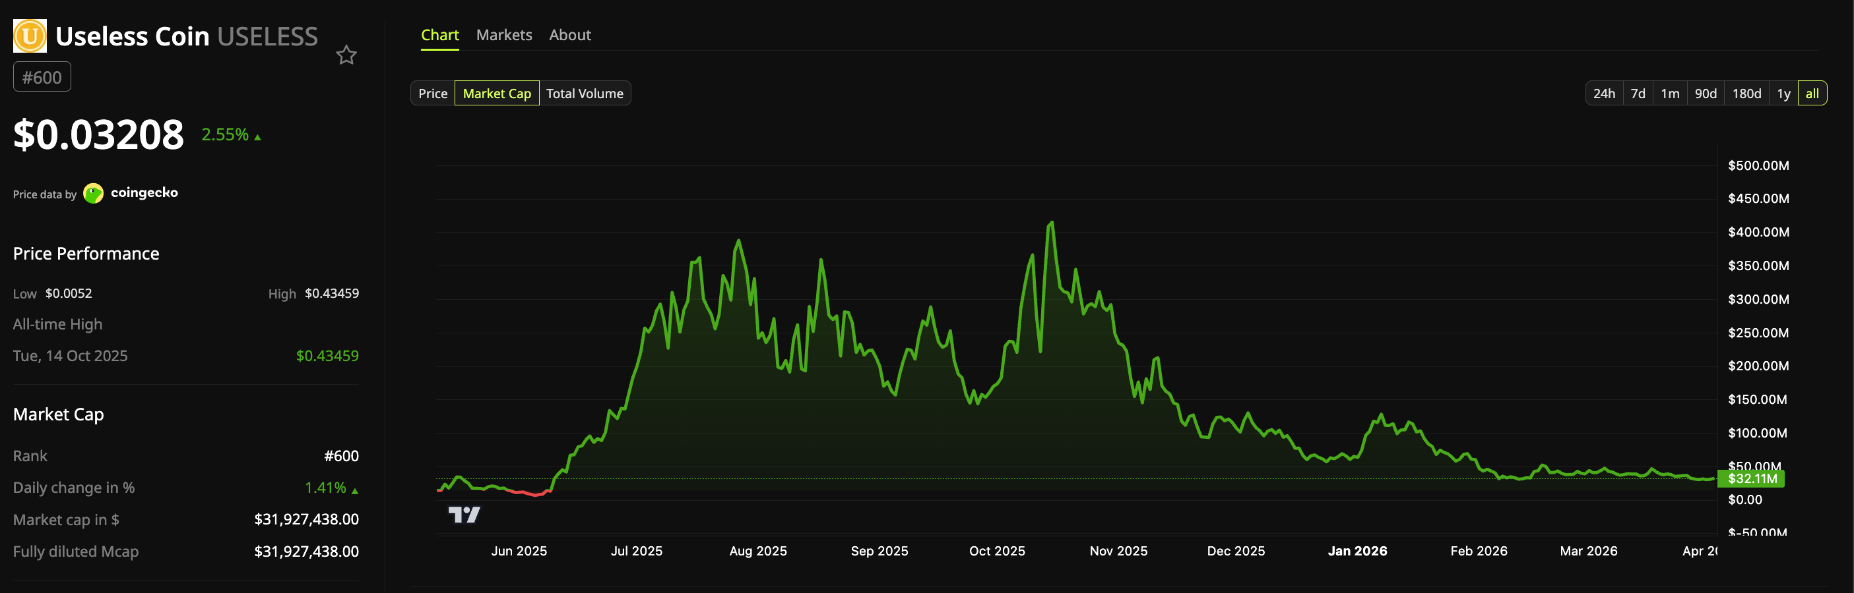Select the 1y time range
Image resolution: width=1854 pixels, height=593 pixels.
click(1783, 94)
